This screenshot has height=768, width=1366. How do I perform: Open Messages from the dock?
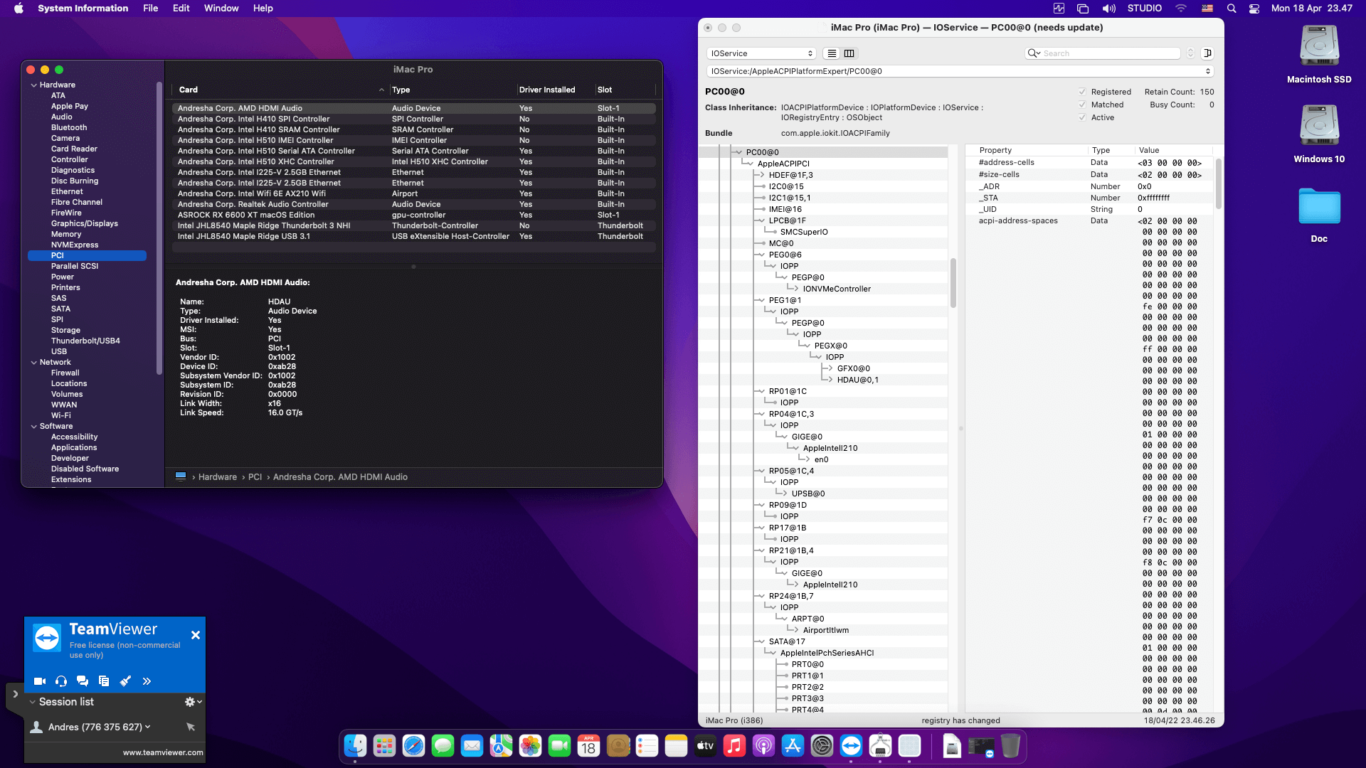pyautogui.click(x=443, y=746)
